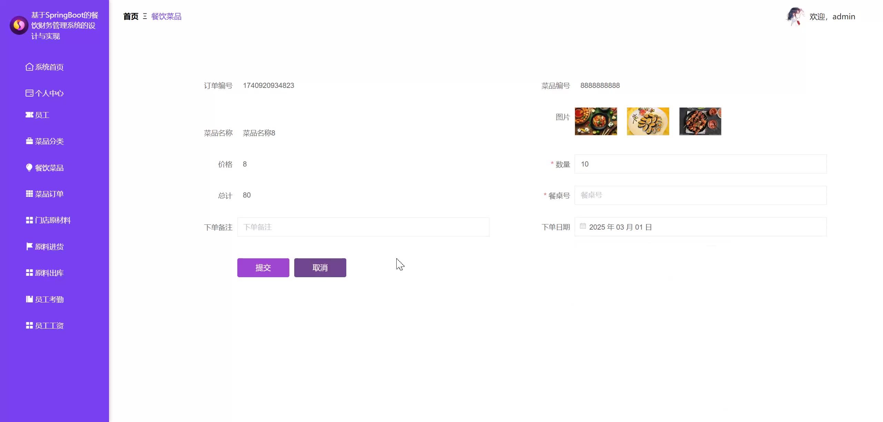Click the grid icon beside 菜品订单

tap(29, 194)
